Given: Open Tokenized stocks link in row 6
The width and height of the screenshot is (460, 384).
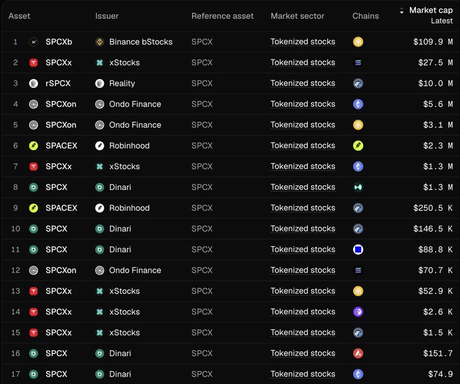Looking at the screenshot, I should click(x=303, y=145).
